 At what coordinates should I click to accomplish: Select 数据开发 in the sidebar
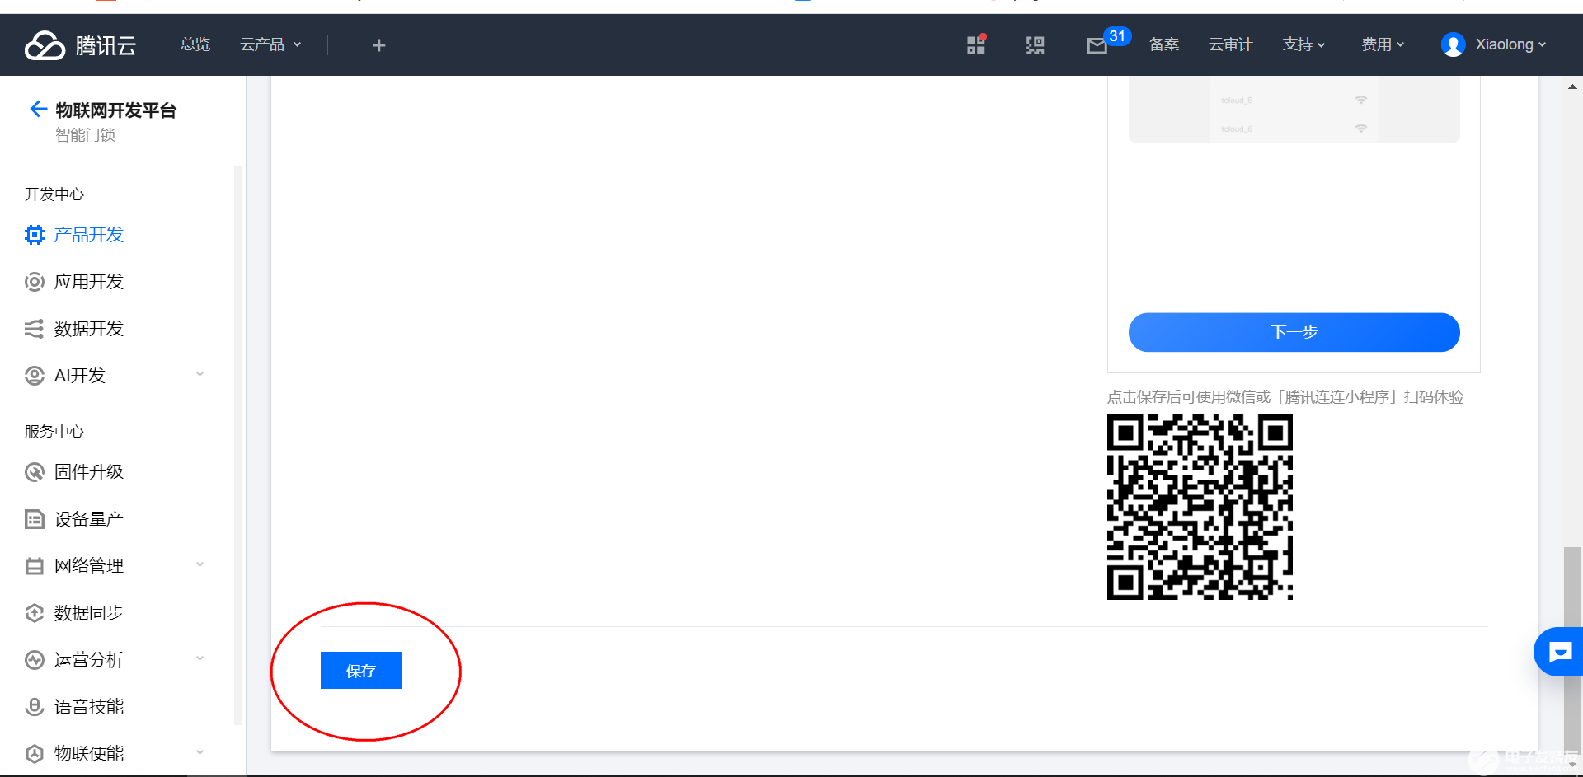click(88, 329)
